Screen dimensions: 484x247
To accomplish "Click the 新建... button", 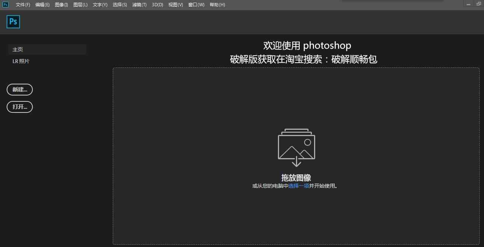I will (20, 90).
